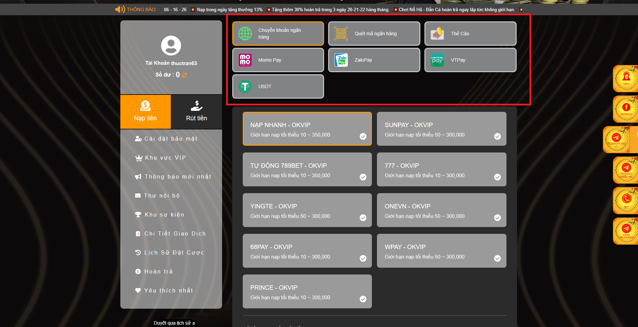Open Cài đặt bảo mật menu

pos(171,139)
